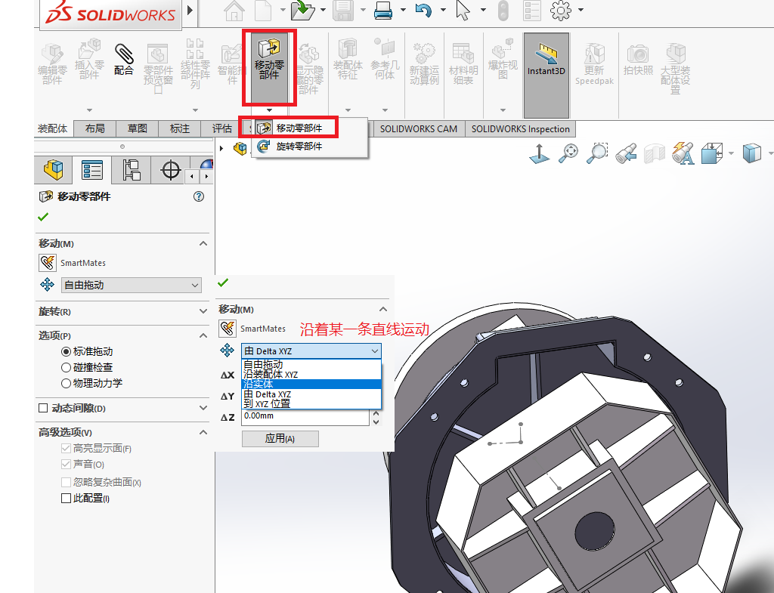
Task: Click the Zoom to Fit view icon
Action: coord(568,153)
